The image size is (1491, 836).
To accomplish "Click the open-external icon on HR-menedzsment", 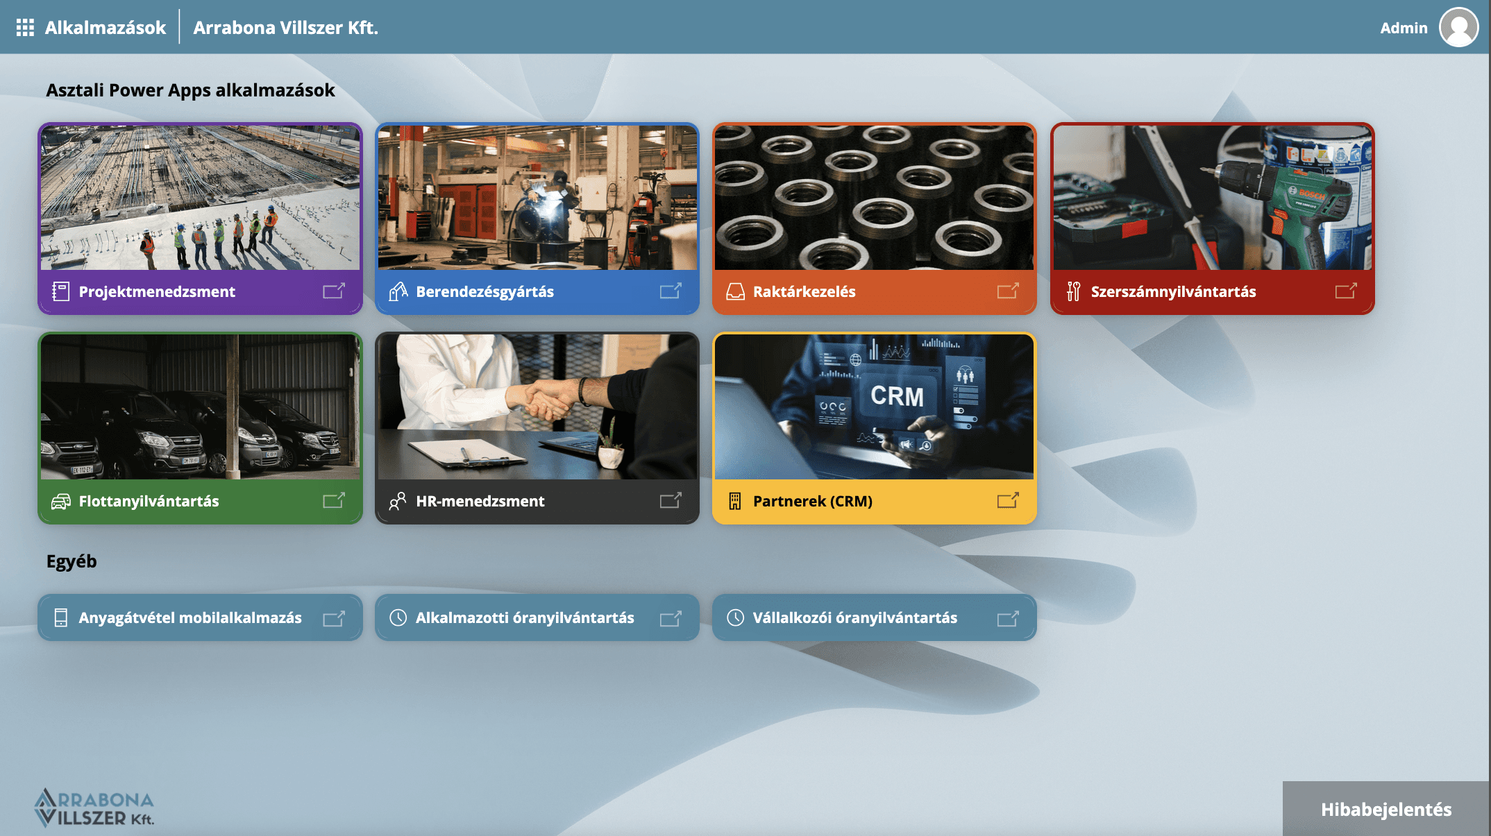I will point(671,500).
